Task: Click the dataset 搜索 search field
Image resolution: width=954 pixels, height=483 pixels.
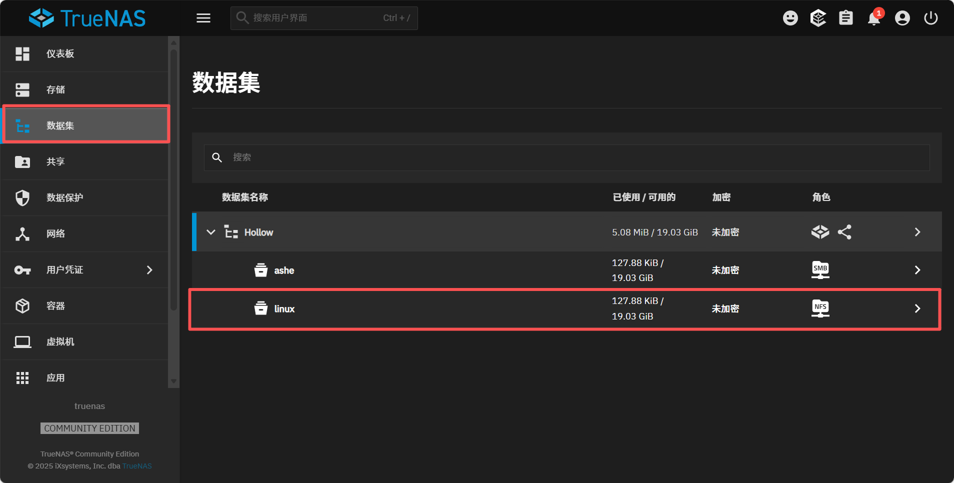Action: tap(575, 157)
